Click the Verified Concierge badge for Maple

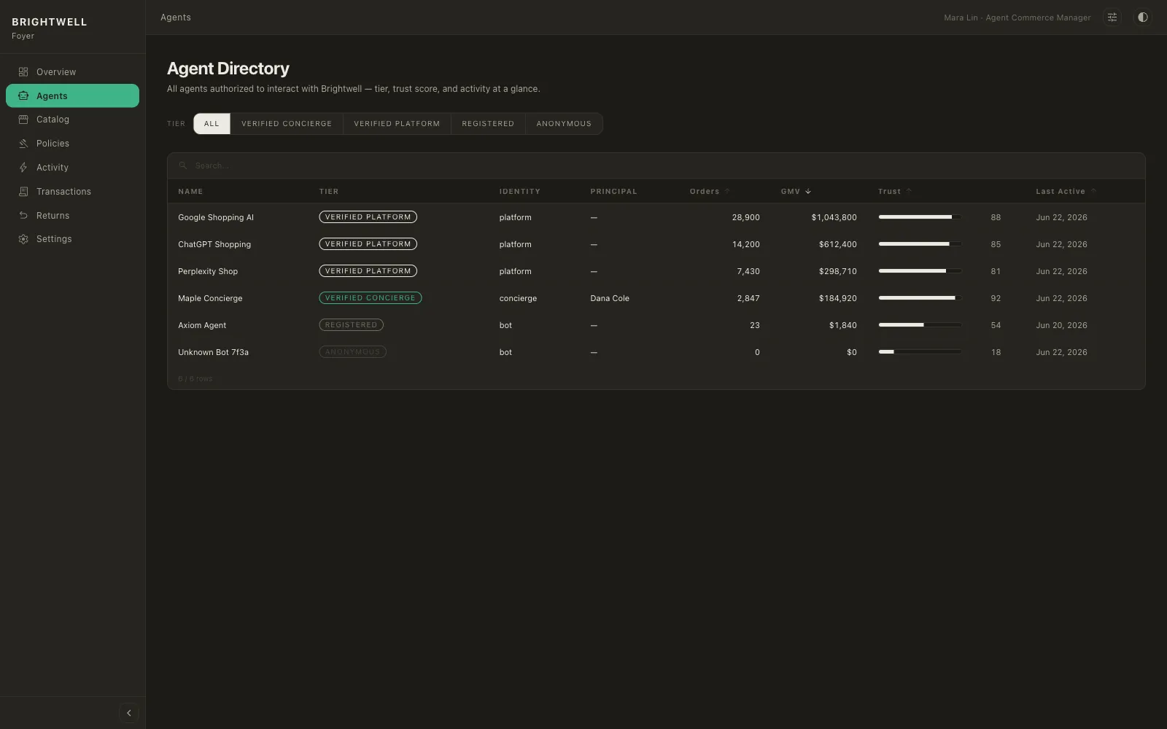pyautogui.click(x=370, y=298)
